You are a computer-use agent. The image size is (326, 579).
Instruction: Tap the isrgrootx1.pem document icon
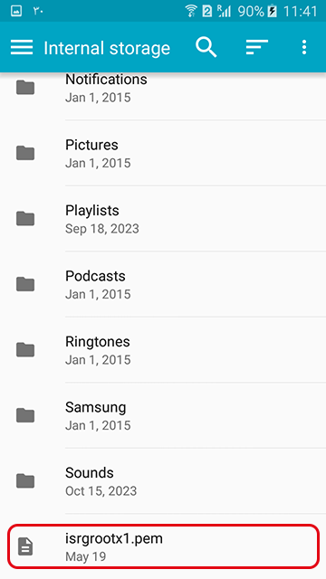[x=25, y=546]
